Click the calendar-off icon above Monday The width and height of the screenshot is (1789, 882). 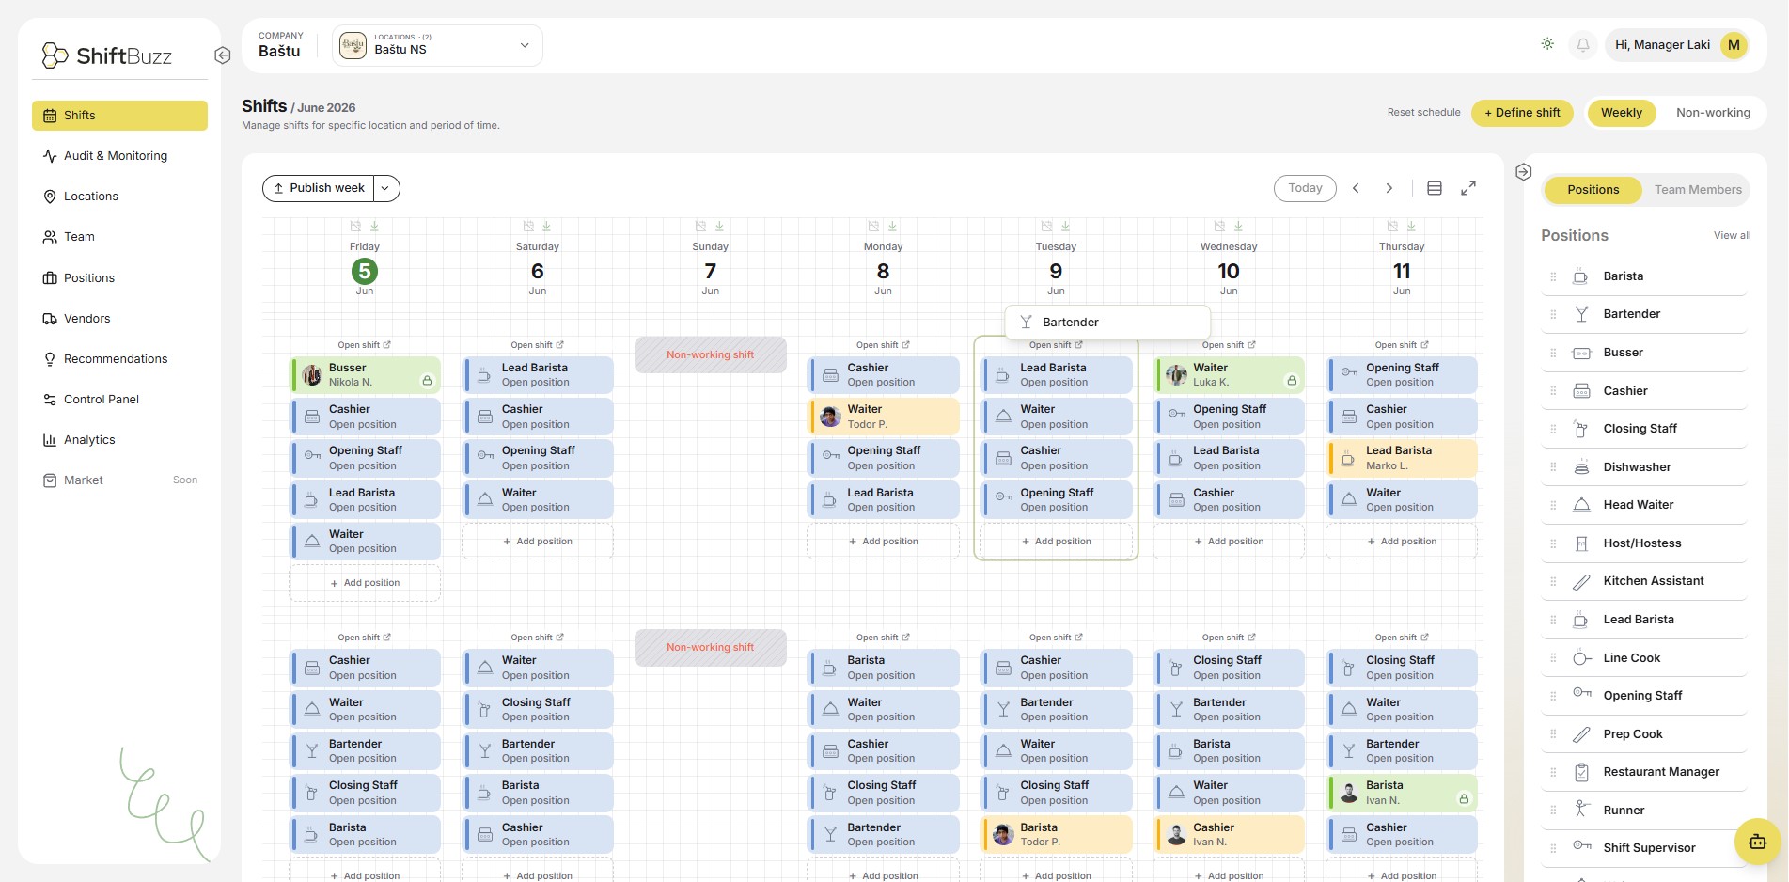[874, 227]
